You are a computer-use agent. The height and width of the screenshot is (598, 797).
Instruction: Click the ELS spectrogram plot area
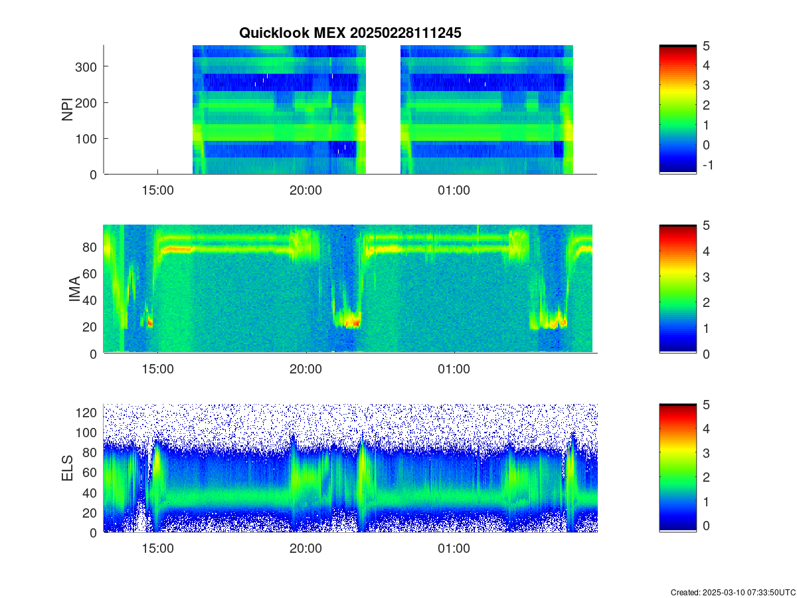[x=350, y=468]
